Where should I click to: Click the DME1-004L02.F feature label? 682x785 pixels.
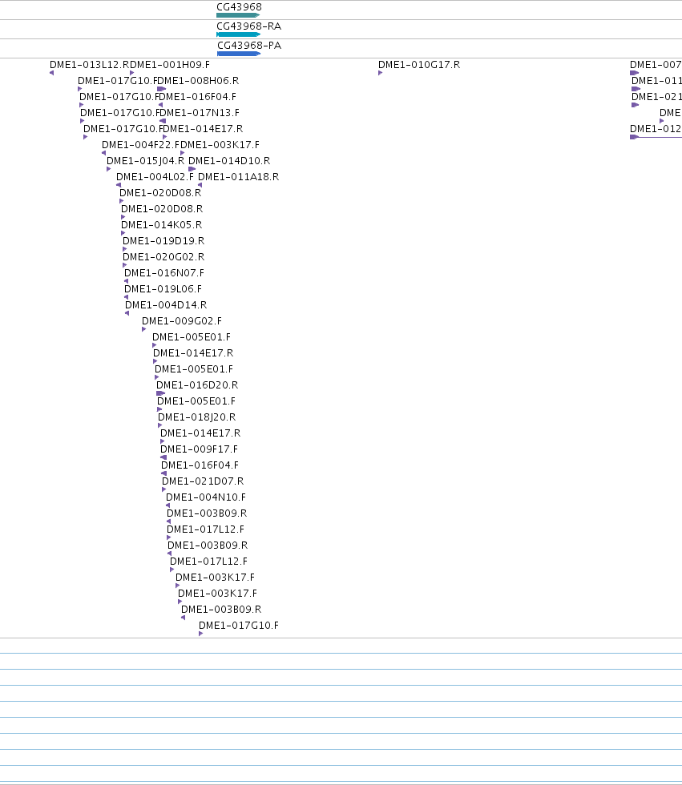[155, 177]
